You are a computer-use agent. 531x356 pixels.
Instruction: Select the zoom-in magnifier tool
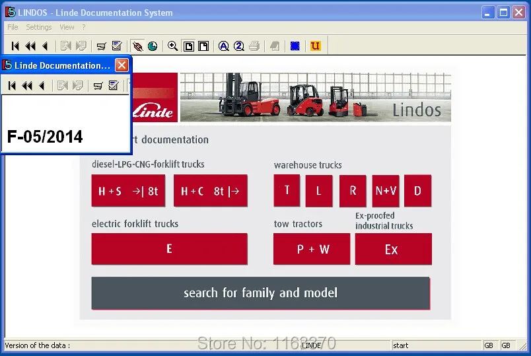click(173, 46)
